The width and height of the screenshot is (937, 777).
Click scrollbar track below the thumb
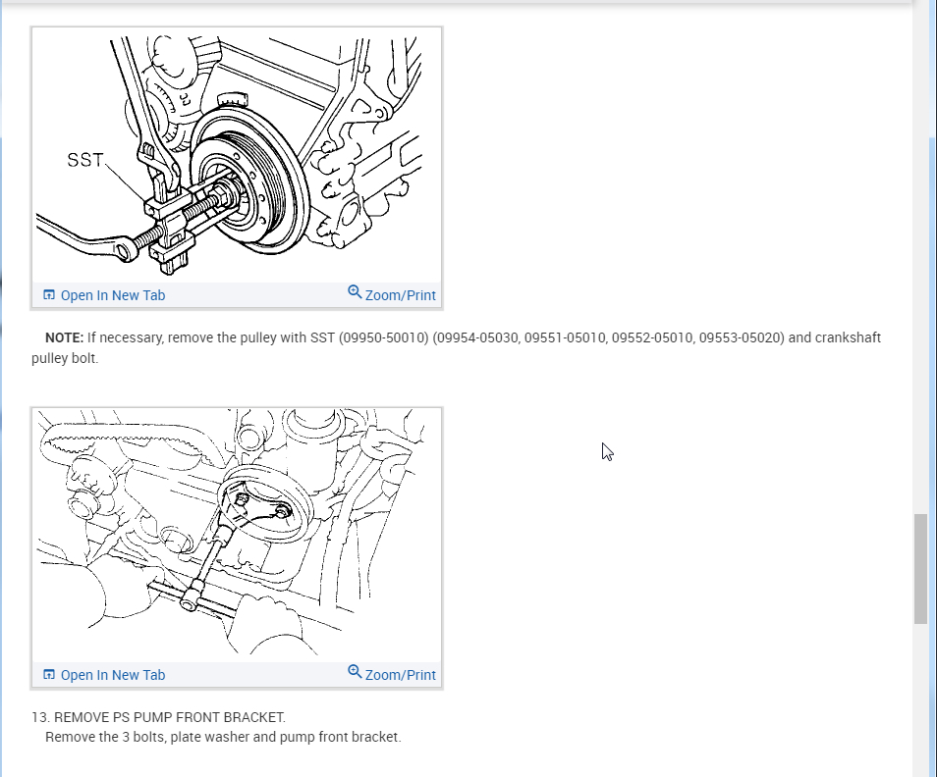[920, 700]
